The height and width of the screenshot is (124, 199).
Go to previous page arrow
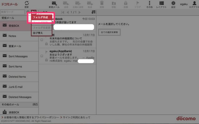coord(68,12)
